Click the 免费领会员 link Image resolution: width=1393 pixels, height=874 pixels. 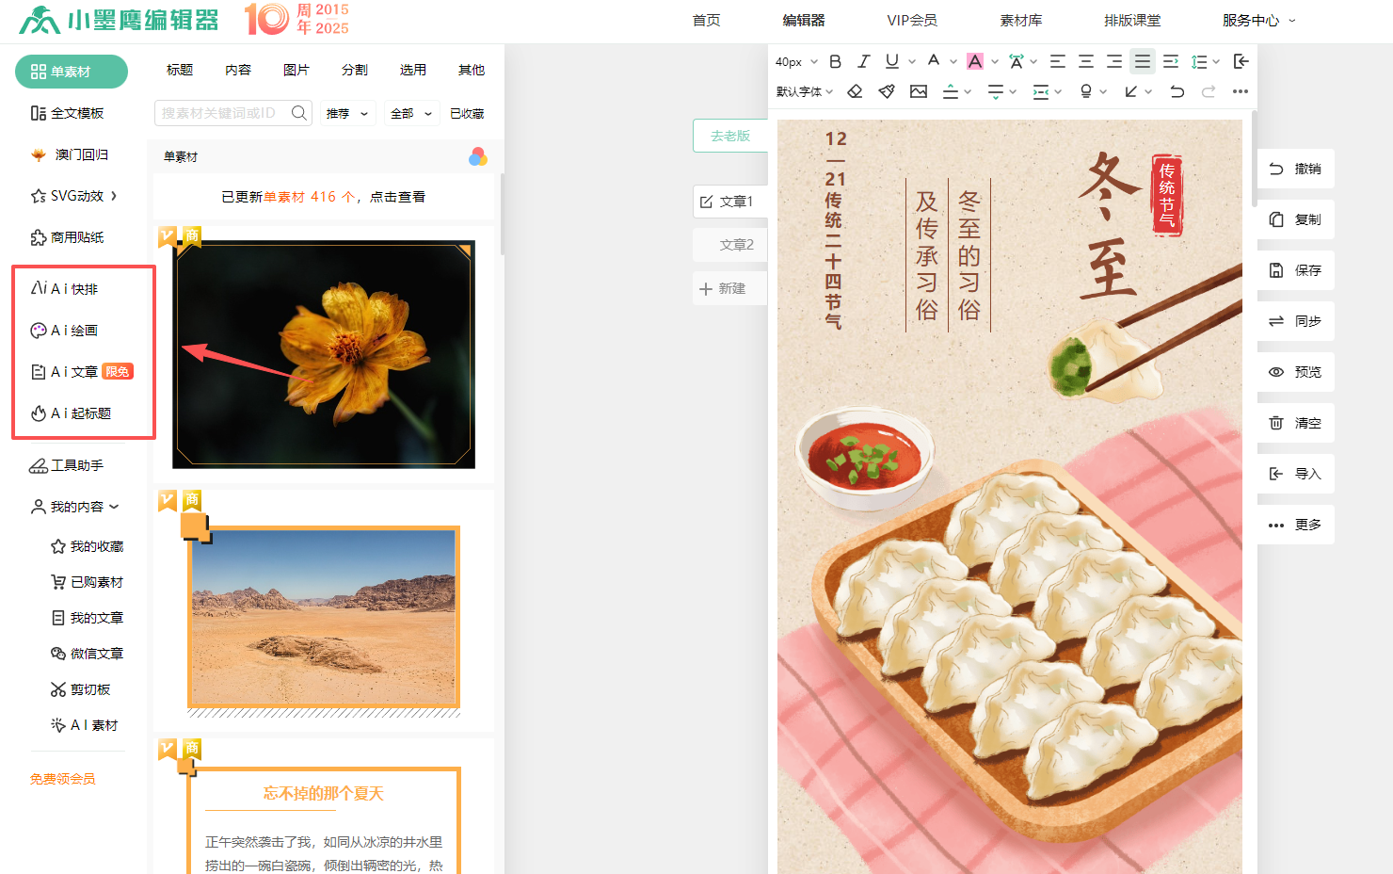click(x=63, y=779)
